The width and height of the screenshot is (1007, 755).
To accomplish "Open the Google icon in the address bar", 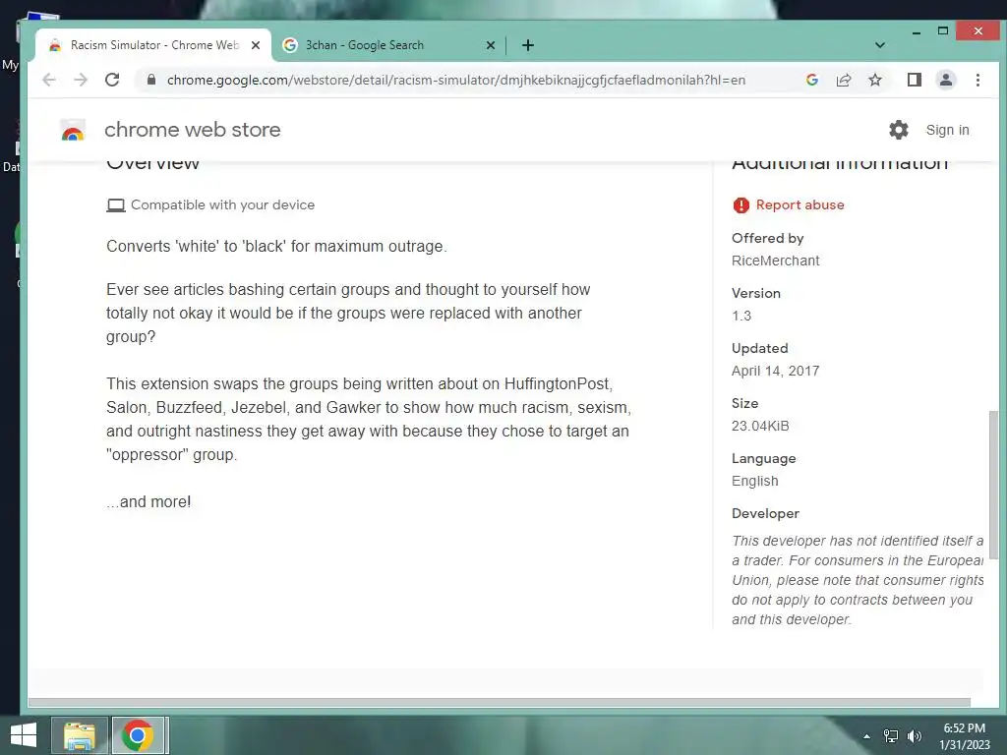I will 811,80.
